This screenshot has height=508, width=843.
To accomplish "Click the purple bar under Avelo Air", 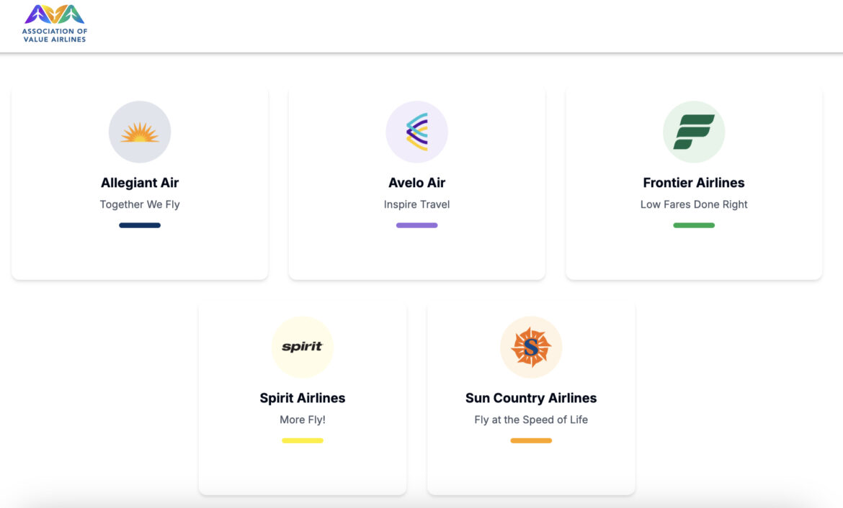I will click(417, 225).
